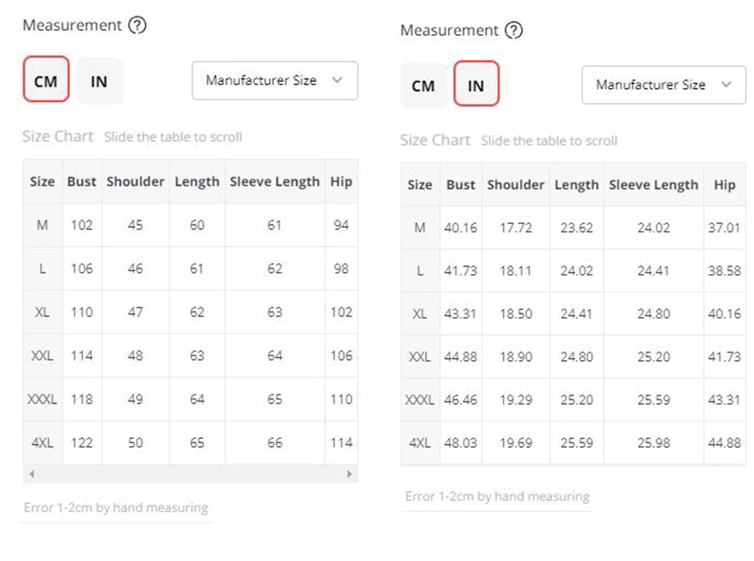The width and height of the screenshot is (754, 561).
Task: Expand Manufacturer Size dropdown in the inches chart
Action: click(x=664, y=84)
